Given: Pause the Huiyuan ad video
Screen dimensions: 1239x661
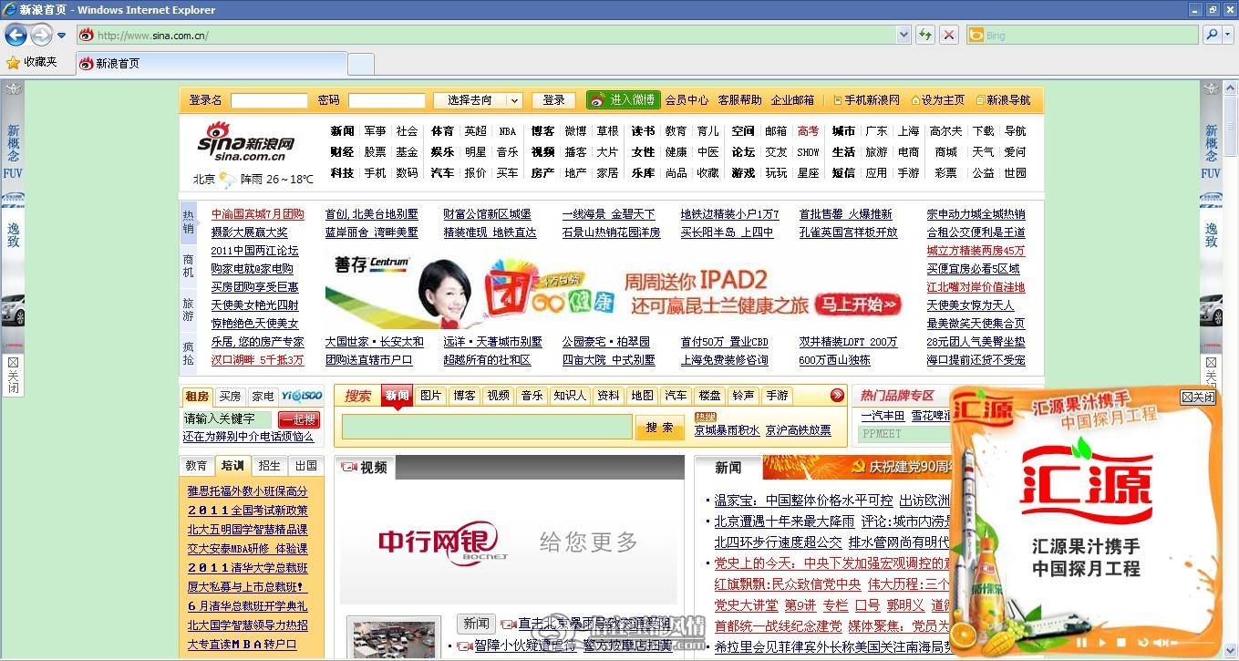Looking at the screenshot, I should (1081, 644).
